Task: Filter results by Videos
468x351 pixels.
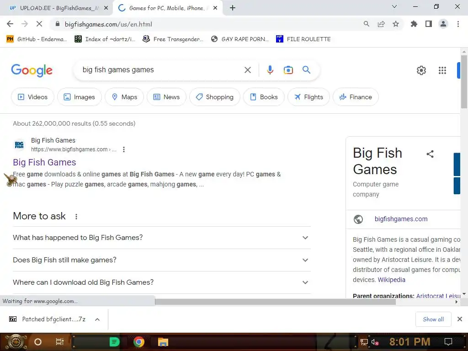Action: [x=32, y=97]
